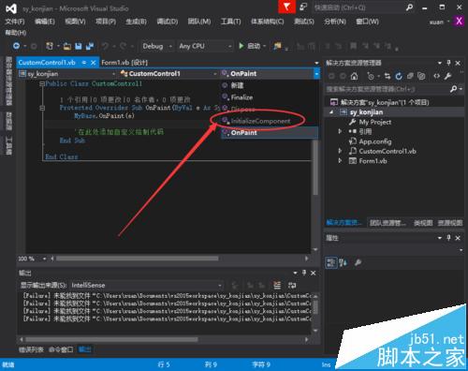Image resolution: width=468 pixels, height=371 pixels.
Task: Click the open file folder icon
Action: point(67,47)
